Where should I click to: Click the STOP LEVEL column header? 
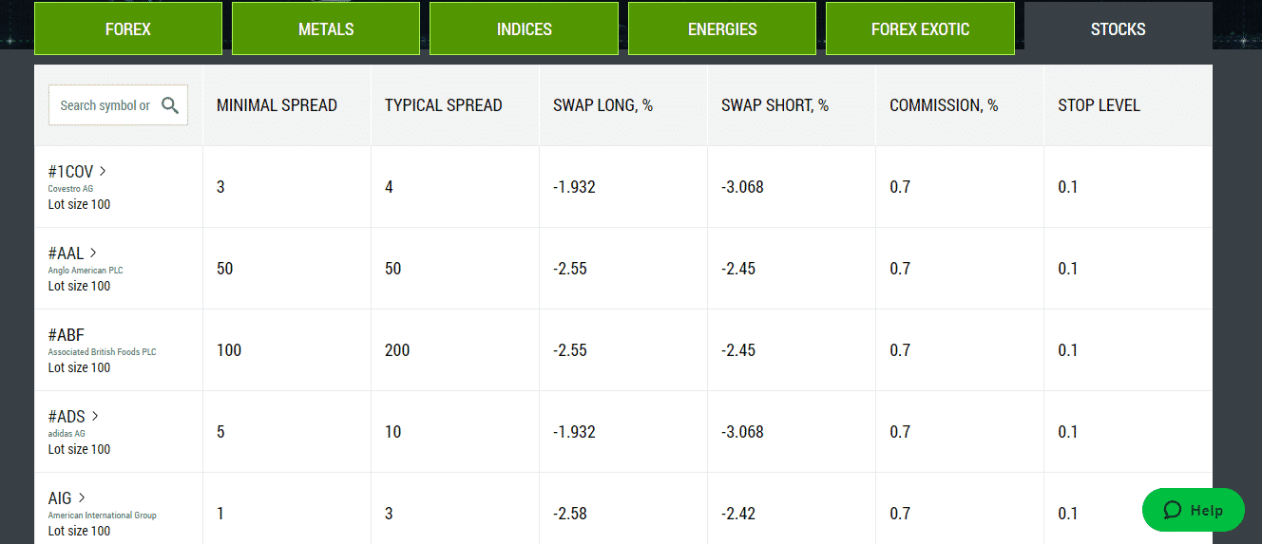pos(1099,105)
